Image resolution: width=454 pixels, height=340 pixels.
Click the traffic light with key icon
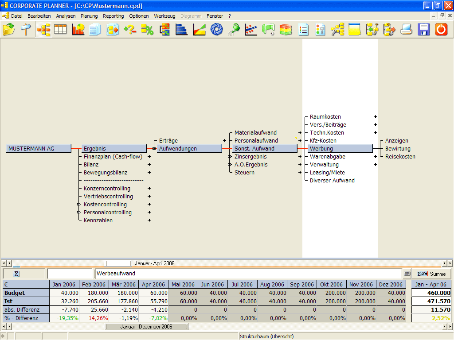pyautogui.click(x=320, y=30)
